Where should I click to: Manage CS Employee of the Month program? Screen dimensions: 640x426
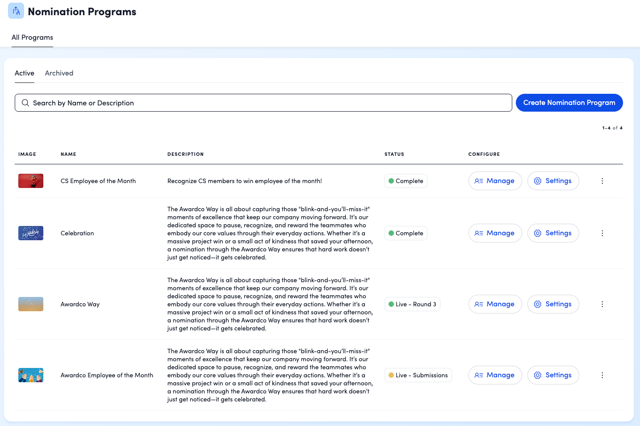[x=495, y=181]
